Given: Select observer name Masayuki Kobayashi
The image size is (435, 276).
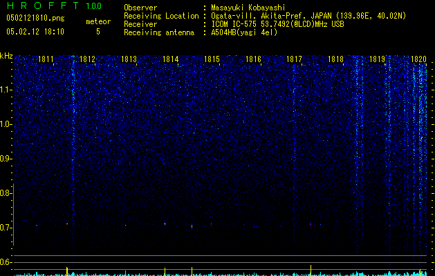Looking at the screenshot, I should 248,8.
